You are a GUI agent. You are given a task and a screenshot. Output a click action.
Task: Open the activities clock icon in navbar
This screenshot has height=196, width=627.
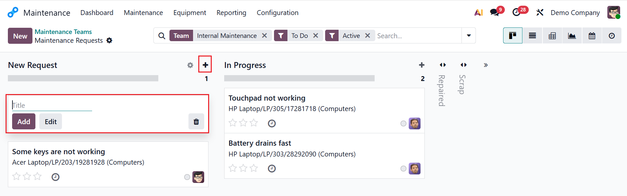point(517,12)
